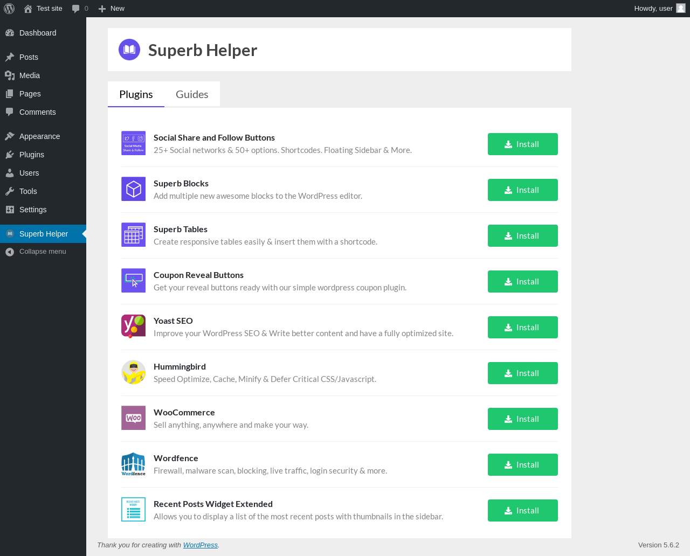Click the Comments icon in sidebar
Viewport: 690px width, 556px height.
[x=10, y=112]
